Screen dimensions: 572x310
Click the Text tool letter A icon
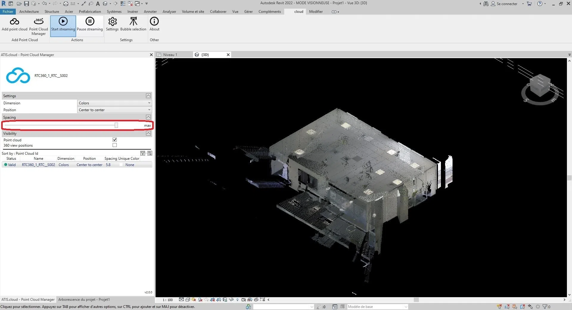(x=98, y=4)
